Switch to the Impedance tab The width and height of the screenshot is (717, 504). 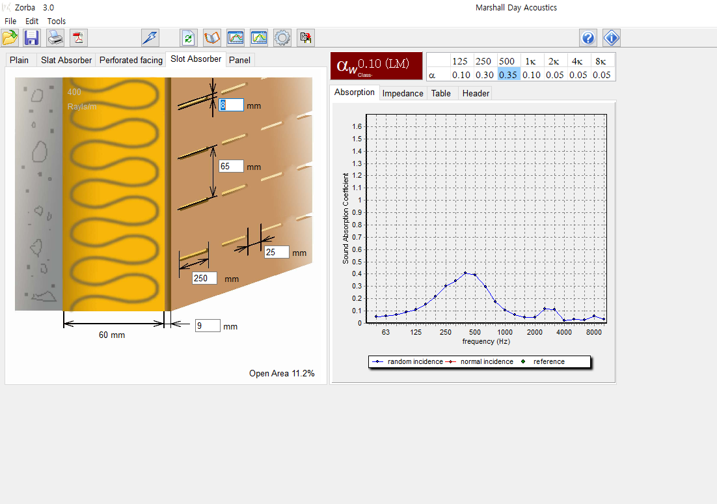[x=403, y=93]
